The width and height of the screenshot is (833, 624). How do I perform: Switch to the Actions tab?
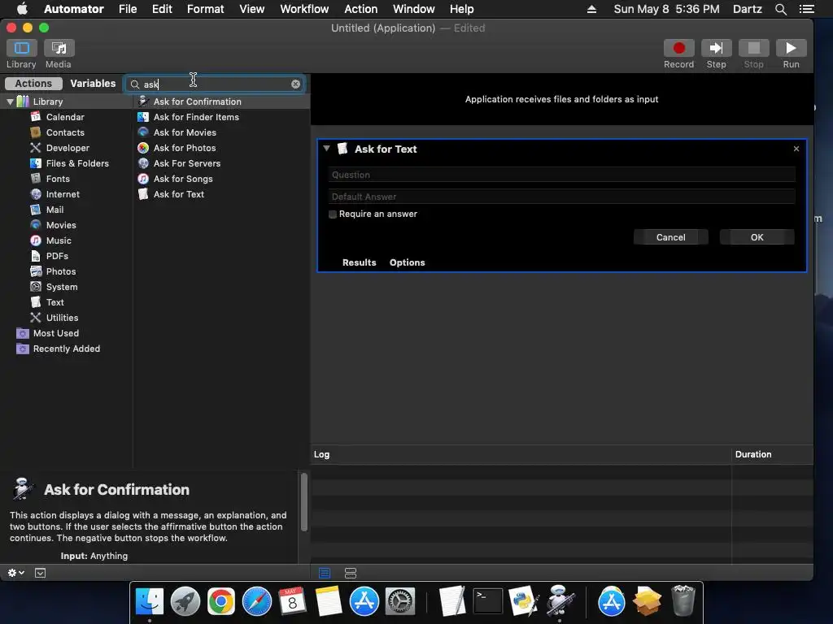tap(33, 84)
